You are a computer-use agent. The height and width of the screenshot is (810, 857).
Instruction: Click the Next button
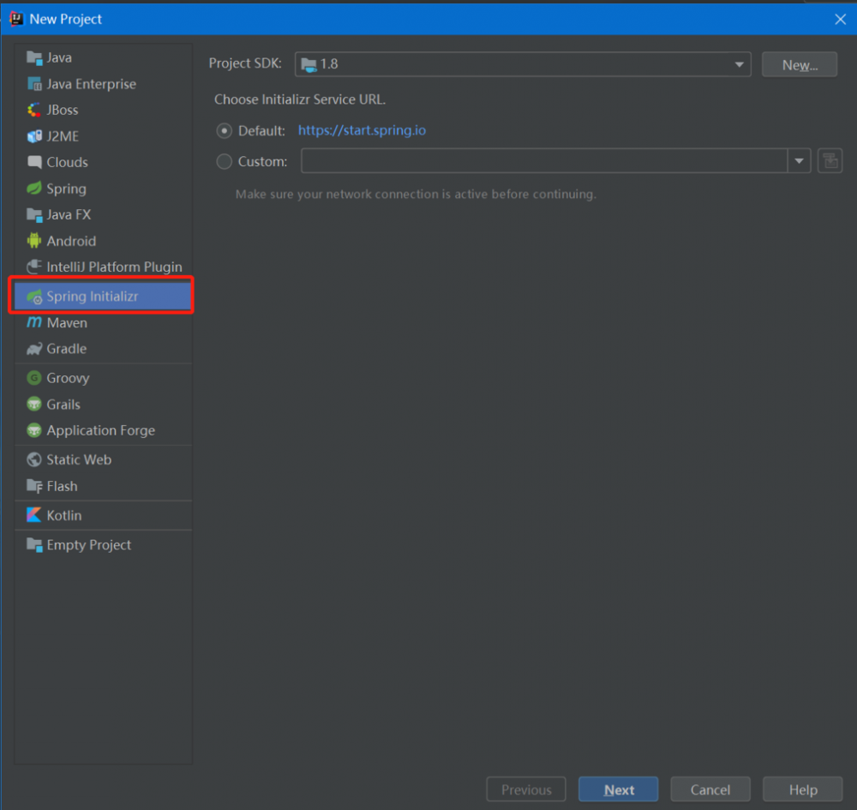(x=618, y=789)
